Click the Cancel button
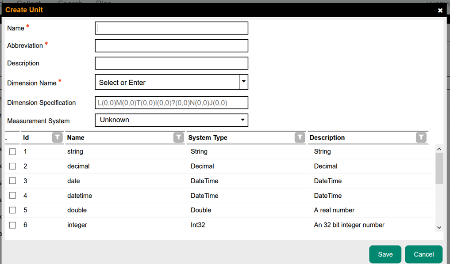Image resolution: width=450 pixels, height=264 pixels. 423,254
